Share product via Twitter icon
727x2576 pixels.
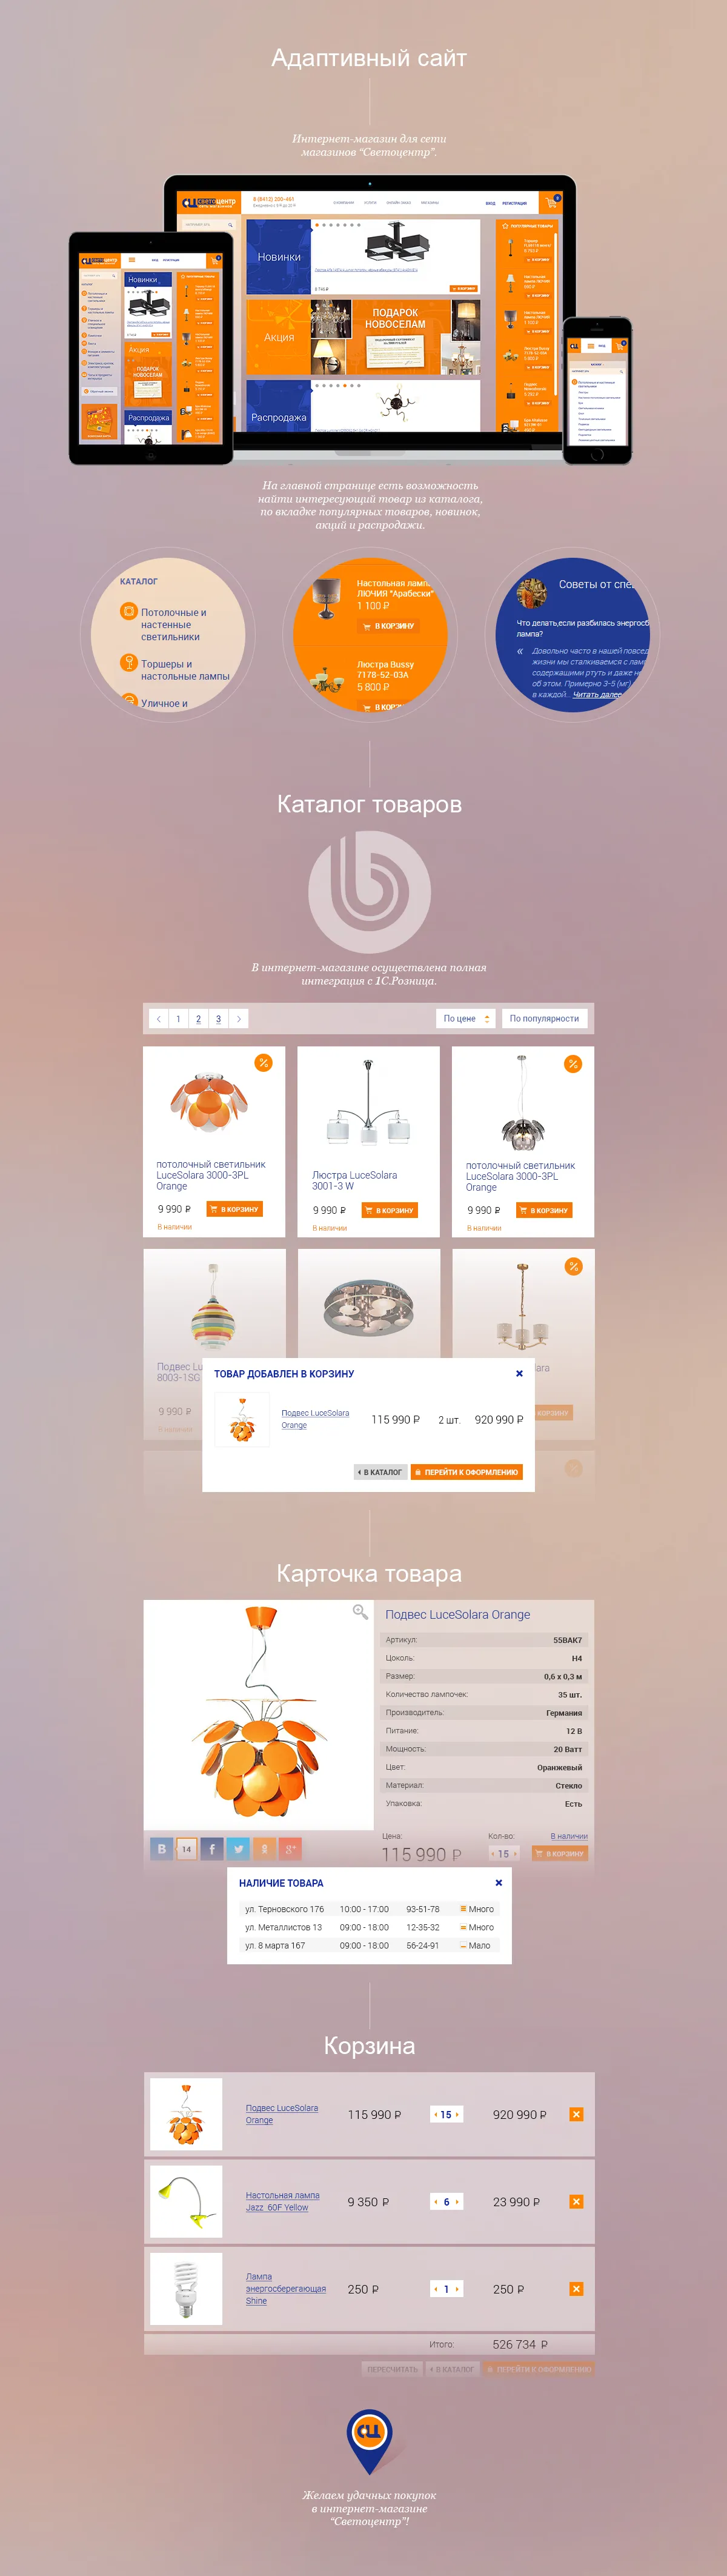pos(239,1849)
